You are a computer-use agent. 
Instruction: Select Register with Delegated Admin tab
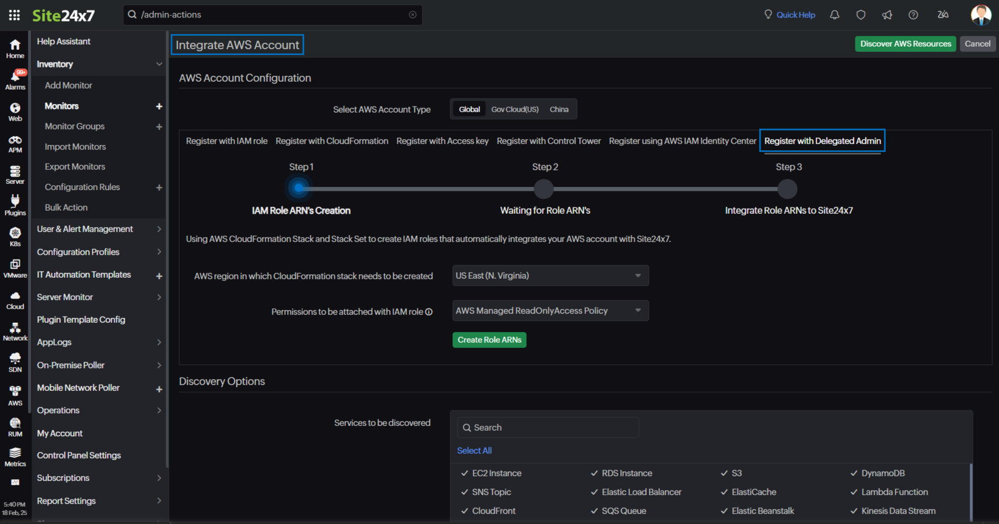pyautogui.click(x=822, y=141)
